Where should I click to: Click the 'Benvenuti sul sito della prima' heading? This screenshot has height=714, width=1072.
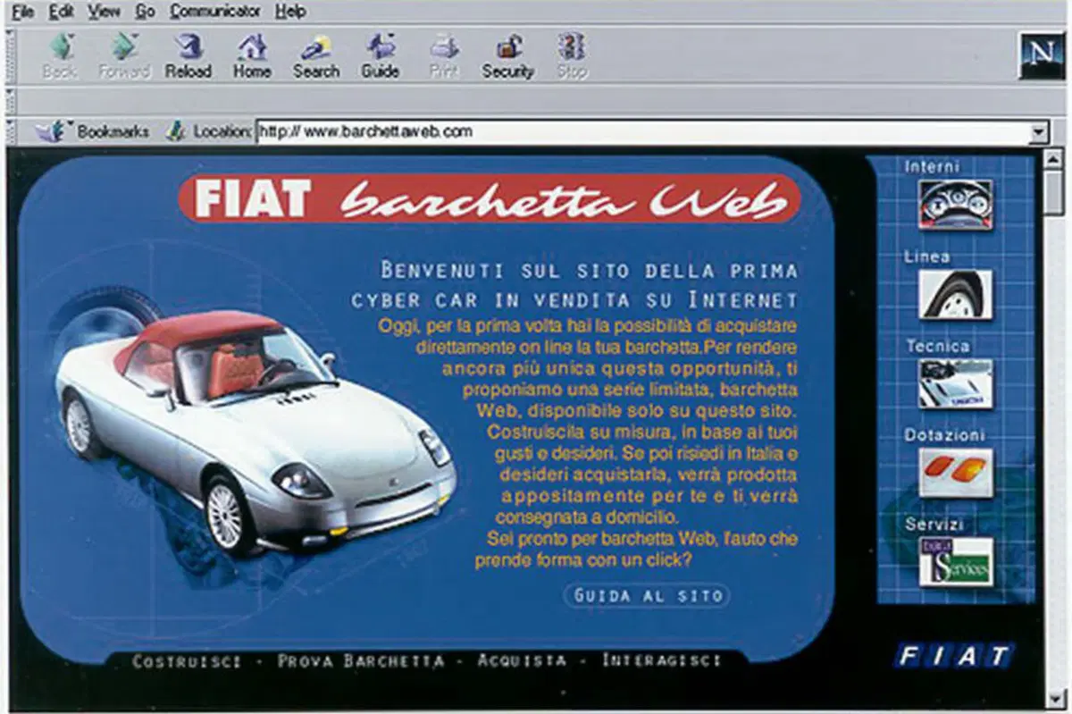589,270
